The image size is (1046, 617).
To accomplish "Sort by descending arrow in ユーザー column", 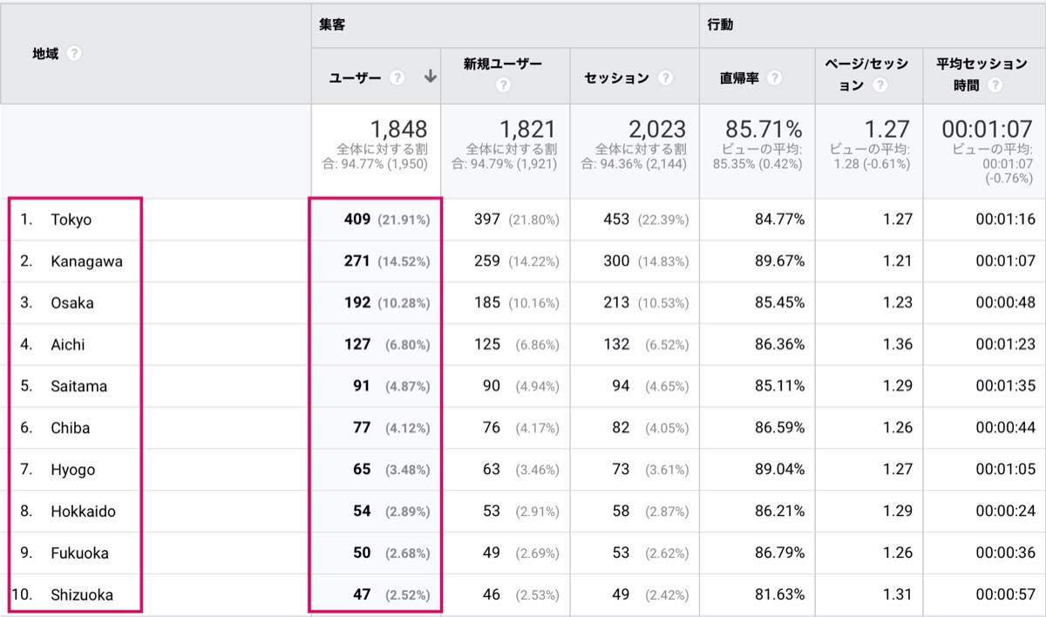I will click(430, 77).
